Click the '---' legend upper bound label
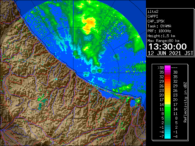 point(174,68)
